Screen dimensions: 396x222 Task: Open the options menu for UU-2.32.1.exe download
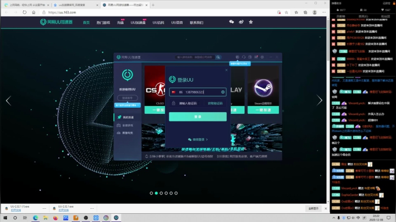tap(92, 208)
